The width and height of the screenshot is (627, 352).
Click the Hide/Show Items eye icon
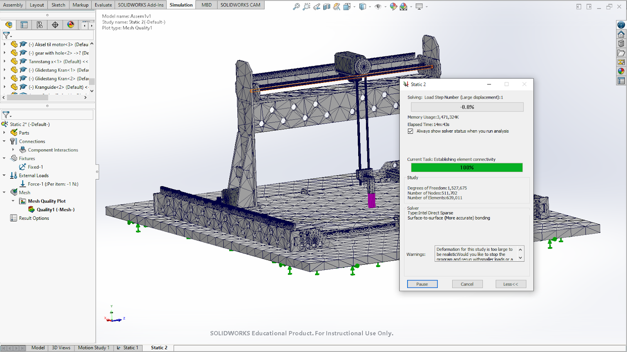378,7
